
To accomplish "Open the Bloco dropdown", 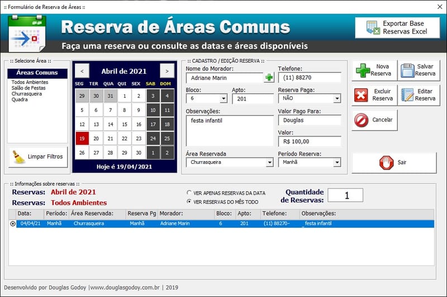I will (223, 98).
